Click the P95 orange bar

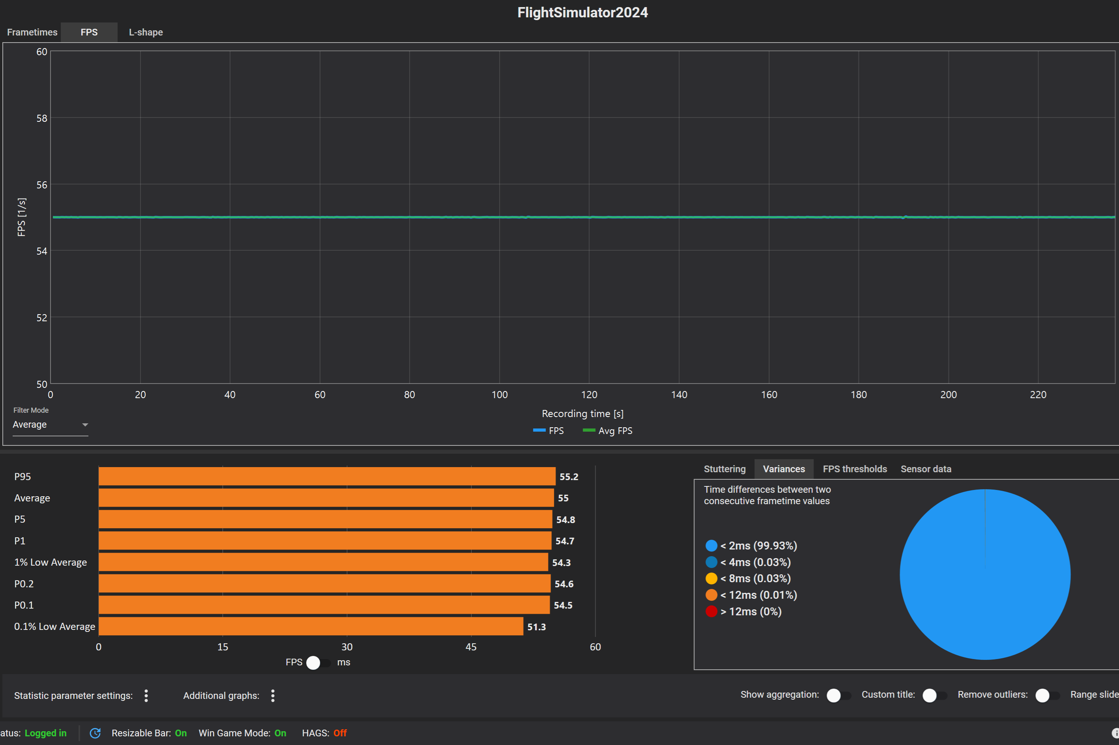pos(327,477)
